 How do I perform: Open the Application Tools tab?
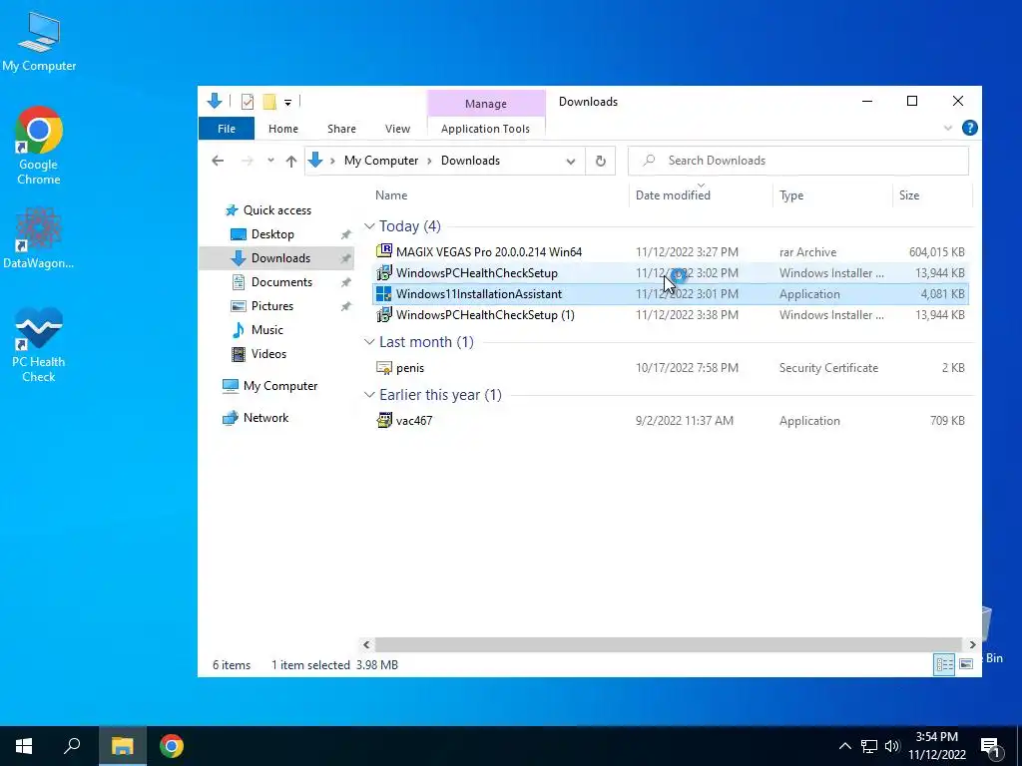(486, 129)
